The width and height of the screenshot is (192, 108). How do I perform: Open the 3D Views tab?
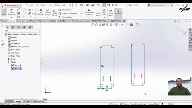click(x=27, y=101)
